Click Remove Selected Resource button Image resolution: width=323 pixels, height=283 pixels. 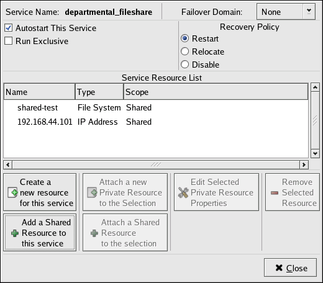[293, 192]
